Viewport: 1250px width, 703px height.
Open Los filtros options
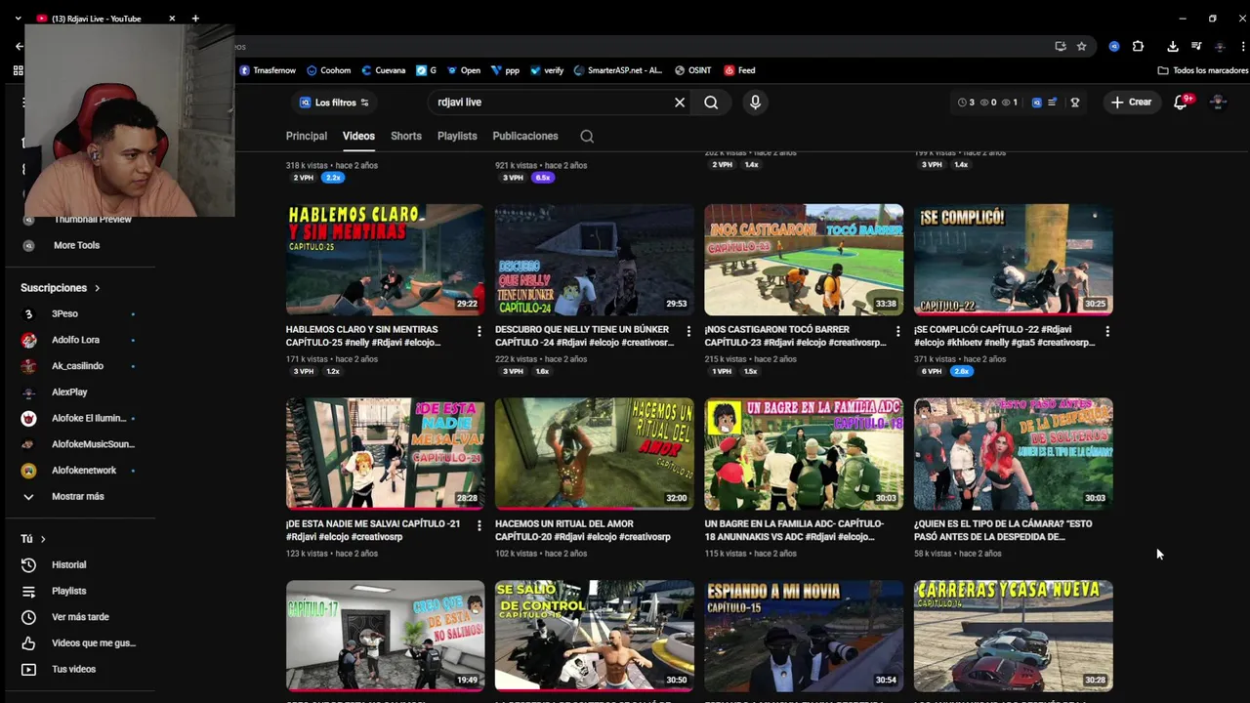(334, 103)
